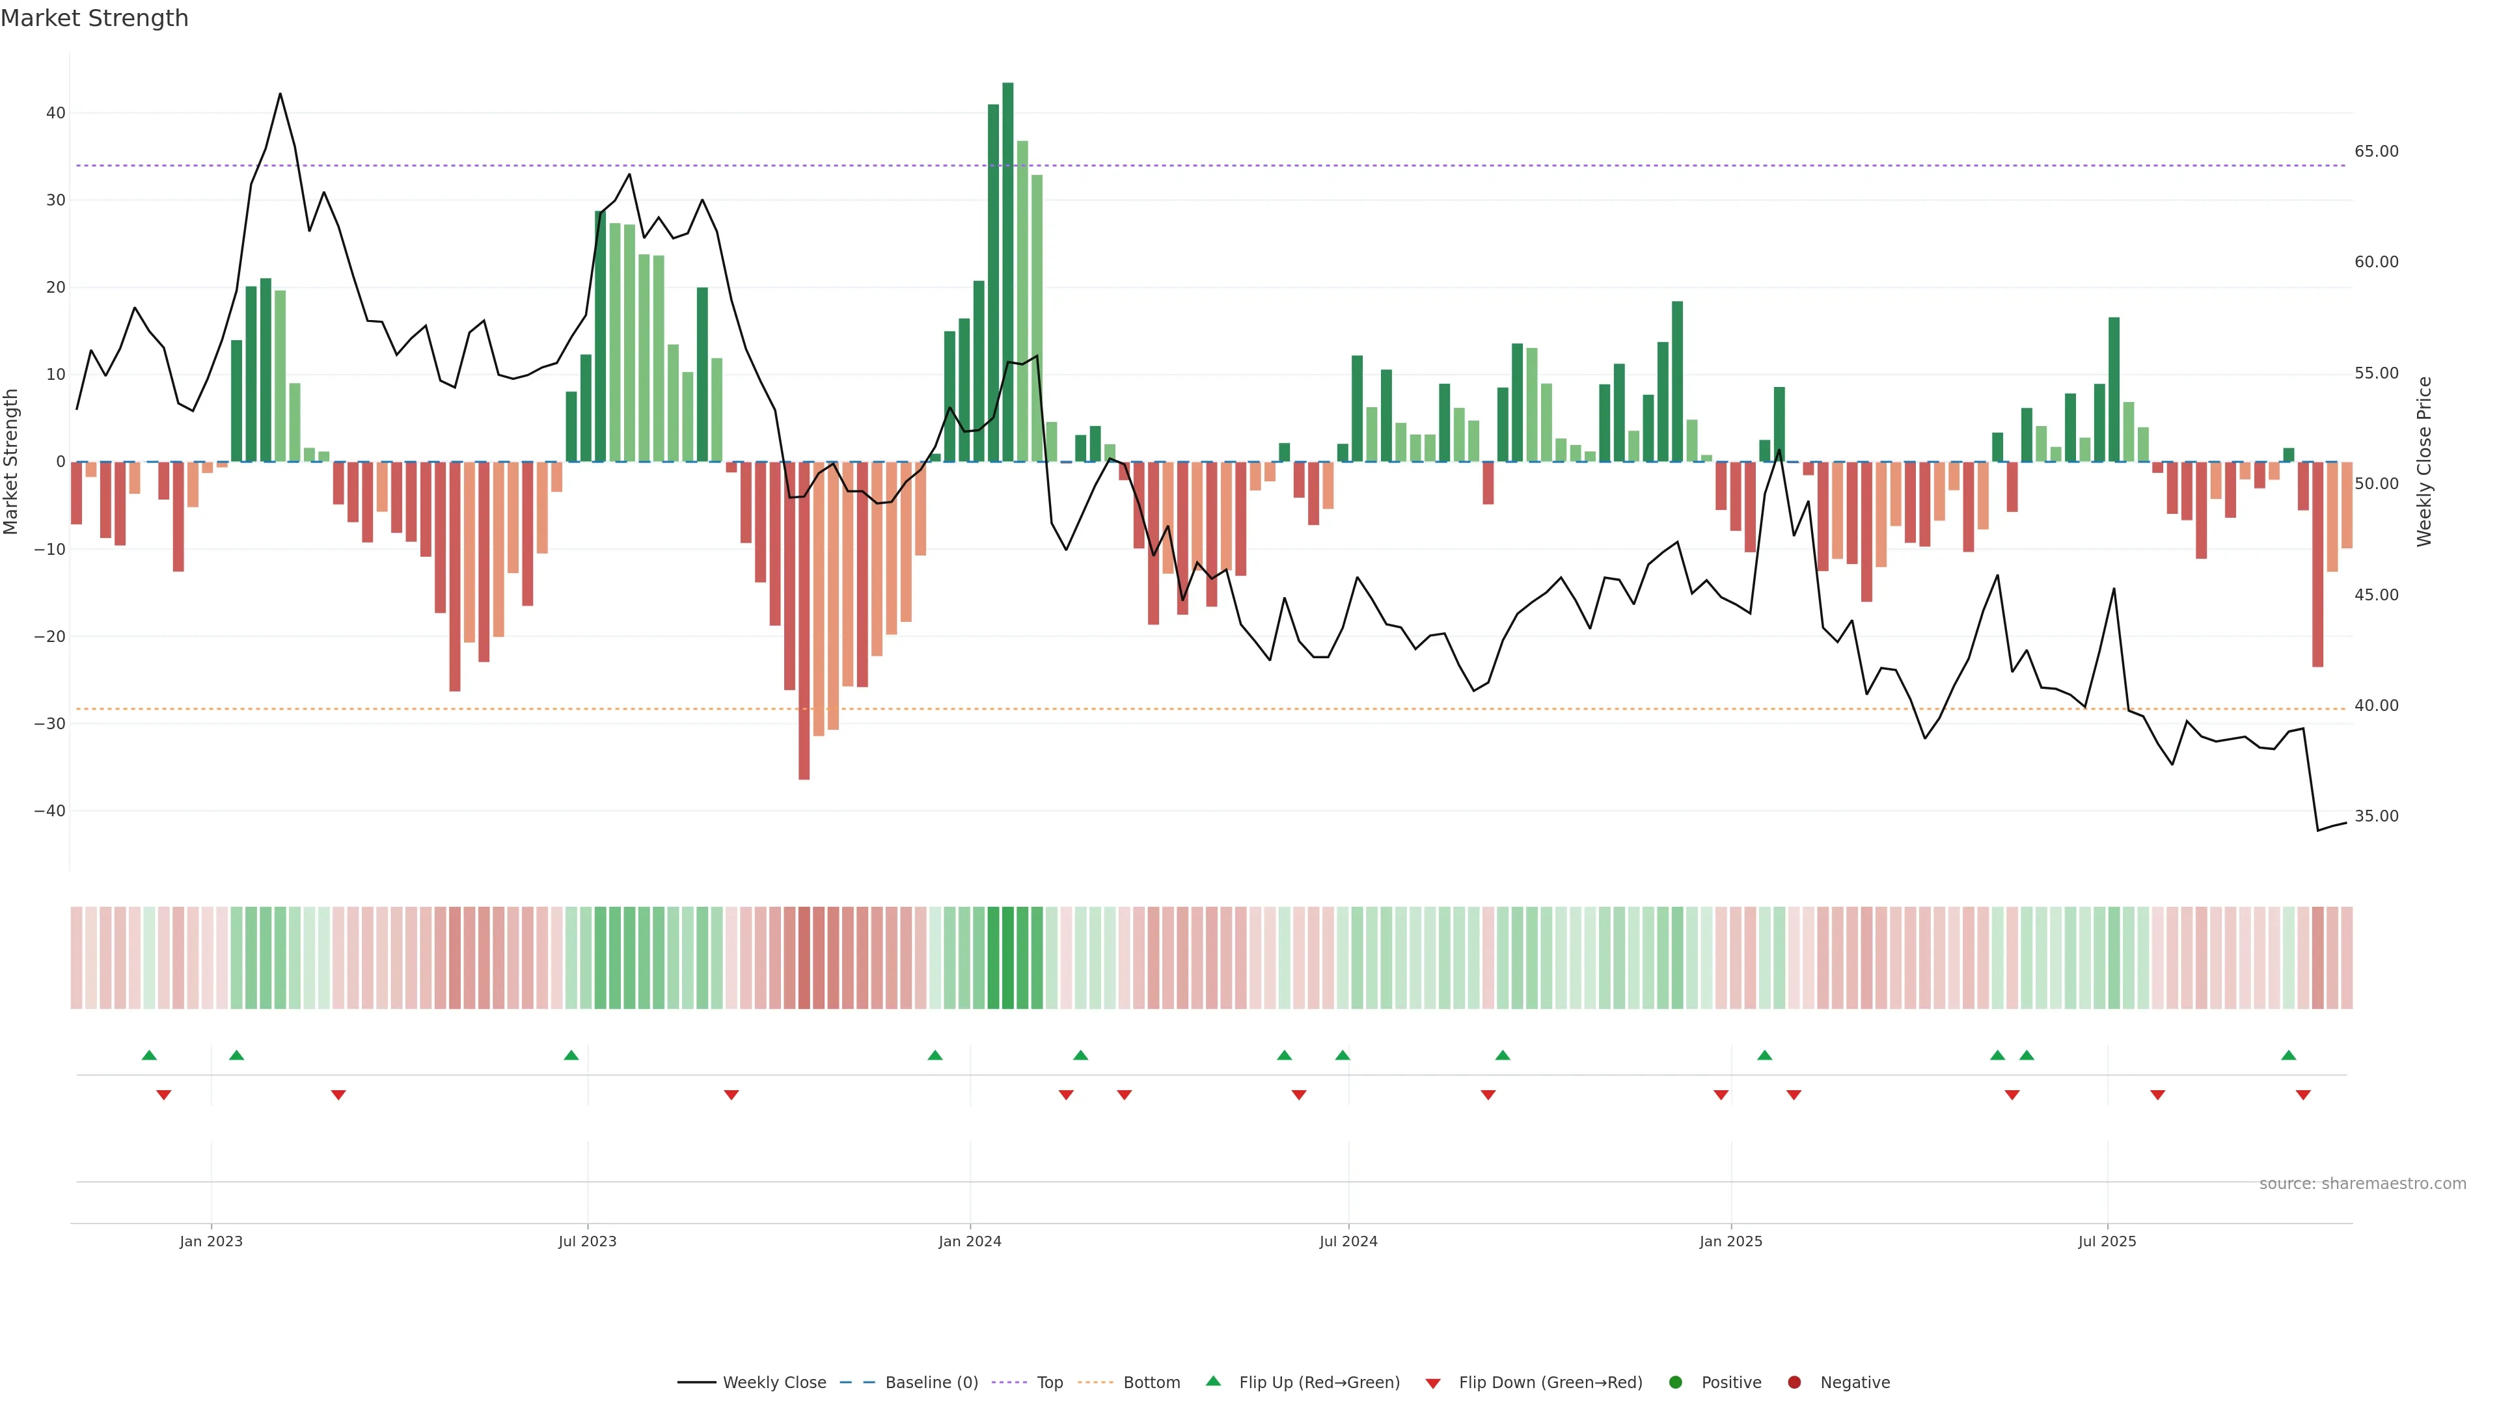Click the Bottom legend dashed line

pyautogui.click(x=1095, y=1382)
